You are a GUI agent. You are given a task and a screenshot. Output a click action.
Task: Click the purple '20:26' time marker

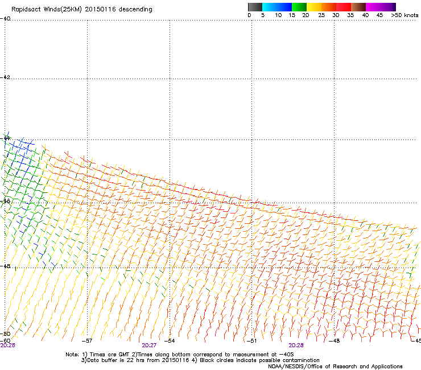click(x=7, y=346)
